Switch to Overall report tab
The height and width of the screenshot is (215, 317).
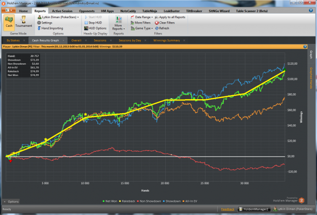pyautogui.click(x=76, y=40)
